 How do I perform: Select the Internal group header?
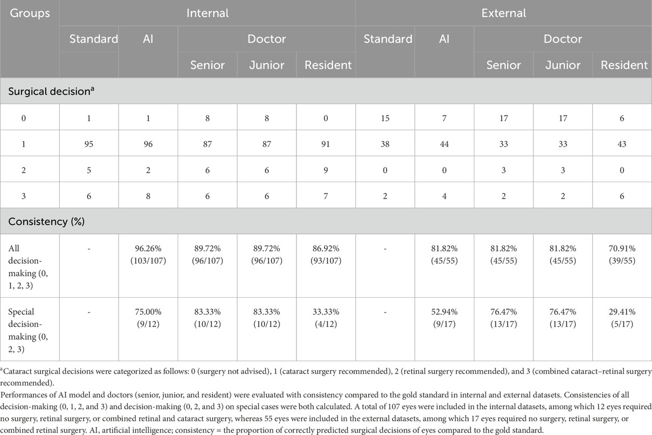tap(207, 13)
